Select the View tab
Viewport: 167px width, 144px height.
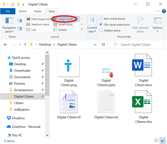tap(52, 11)
